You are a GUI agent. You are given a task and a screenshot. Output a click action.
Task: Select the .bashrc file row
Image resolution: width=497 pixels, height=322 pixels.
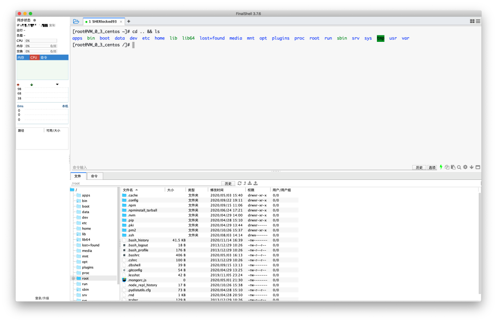[210, 255]
